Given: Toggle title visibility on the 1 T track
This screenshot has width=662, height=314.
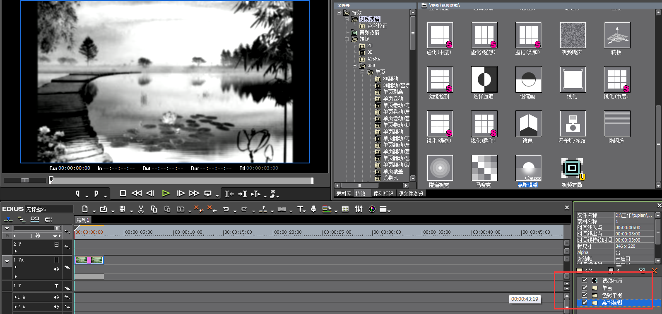Looking at the screenshot, I should coord(56,285).
